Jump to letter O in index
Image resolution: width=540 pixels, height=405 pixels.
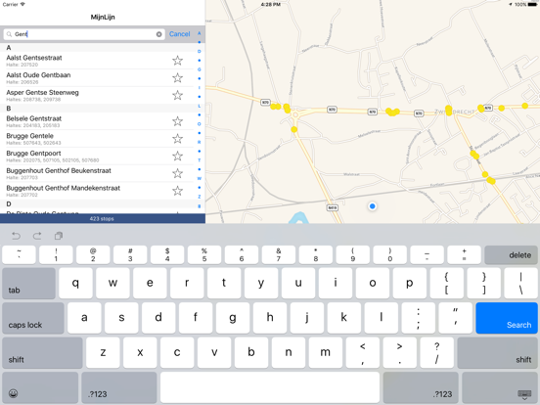pyautogui.click(x=199, y=124)
